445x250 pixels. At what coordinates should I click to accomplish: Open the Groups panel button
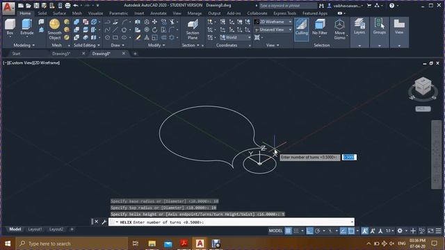coord(380,32)
